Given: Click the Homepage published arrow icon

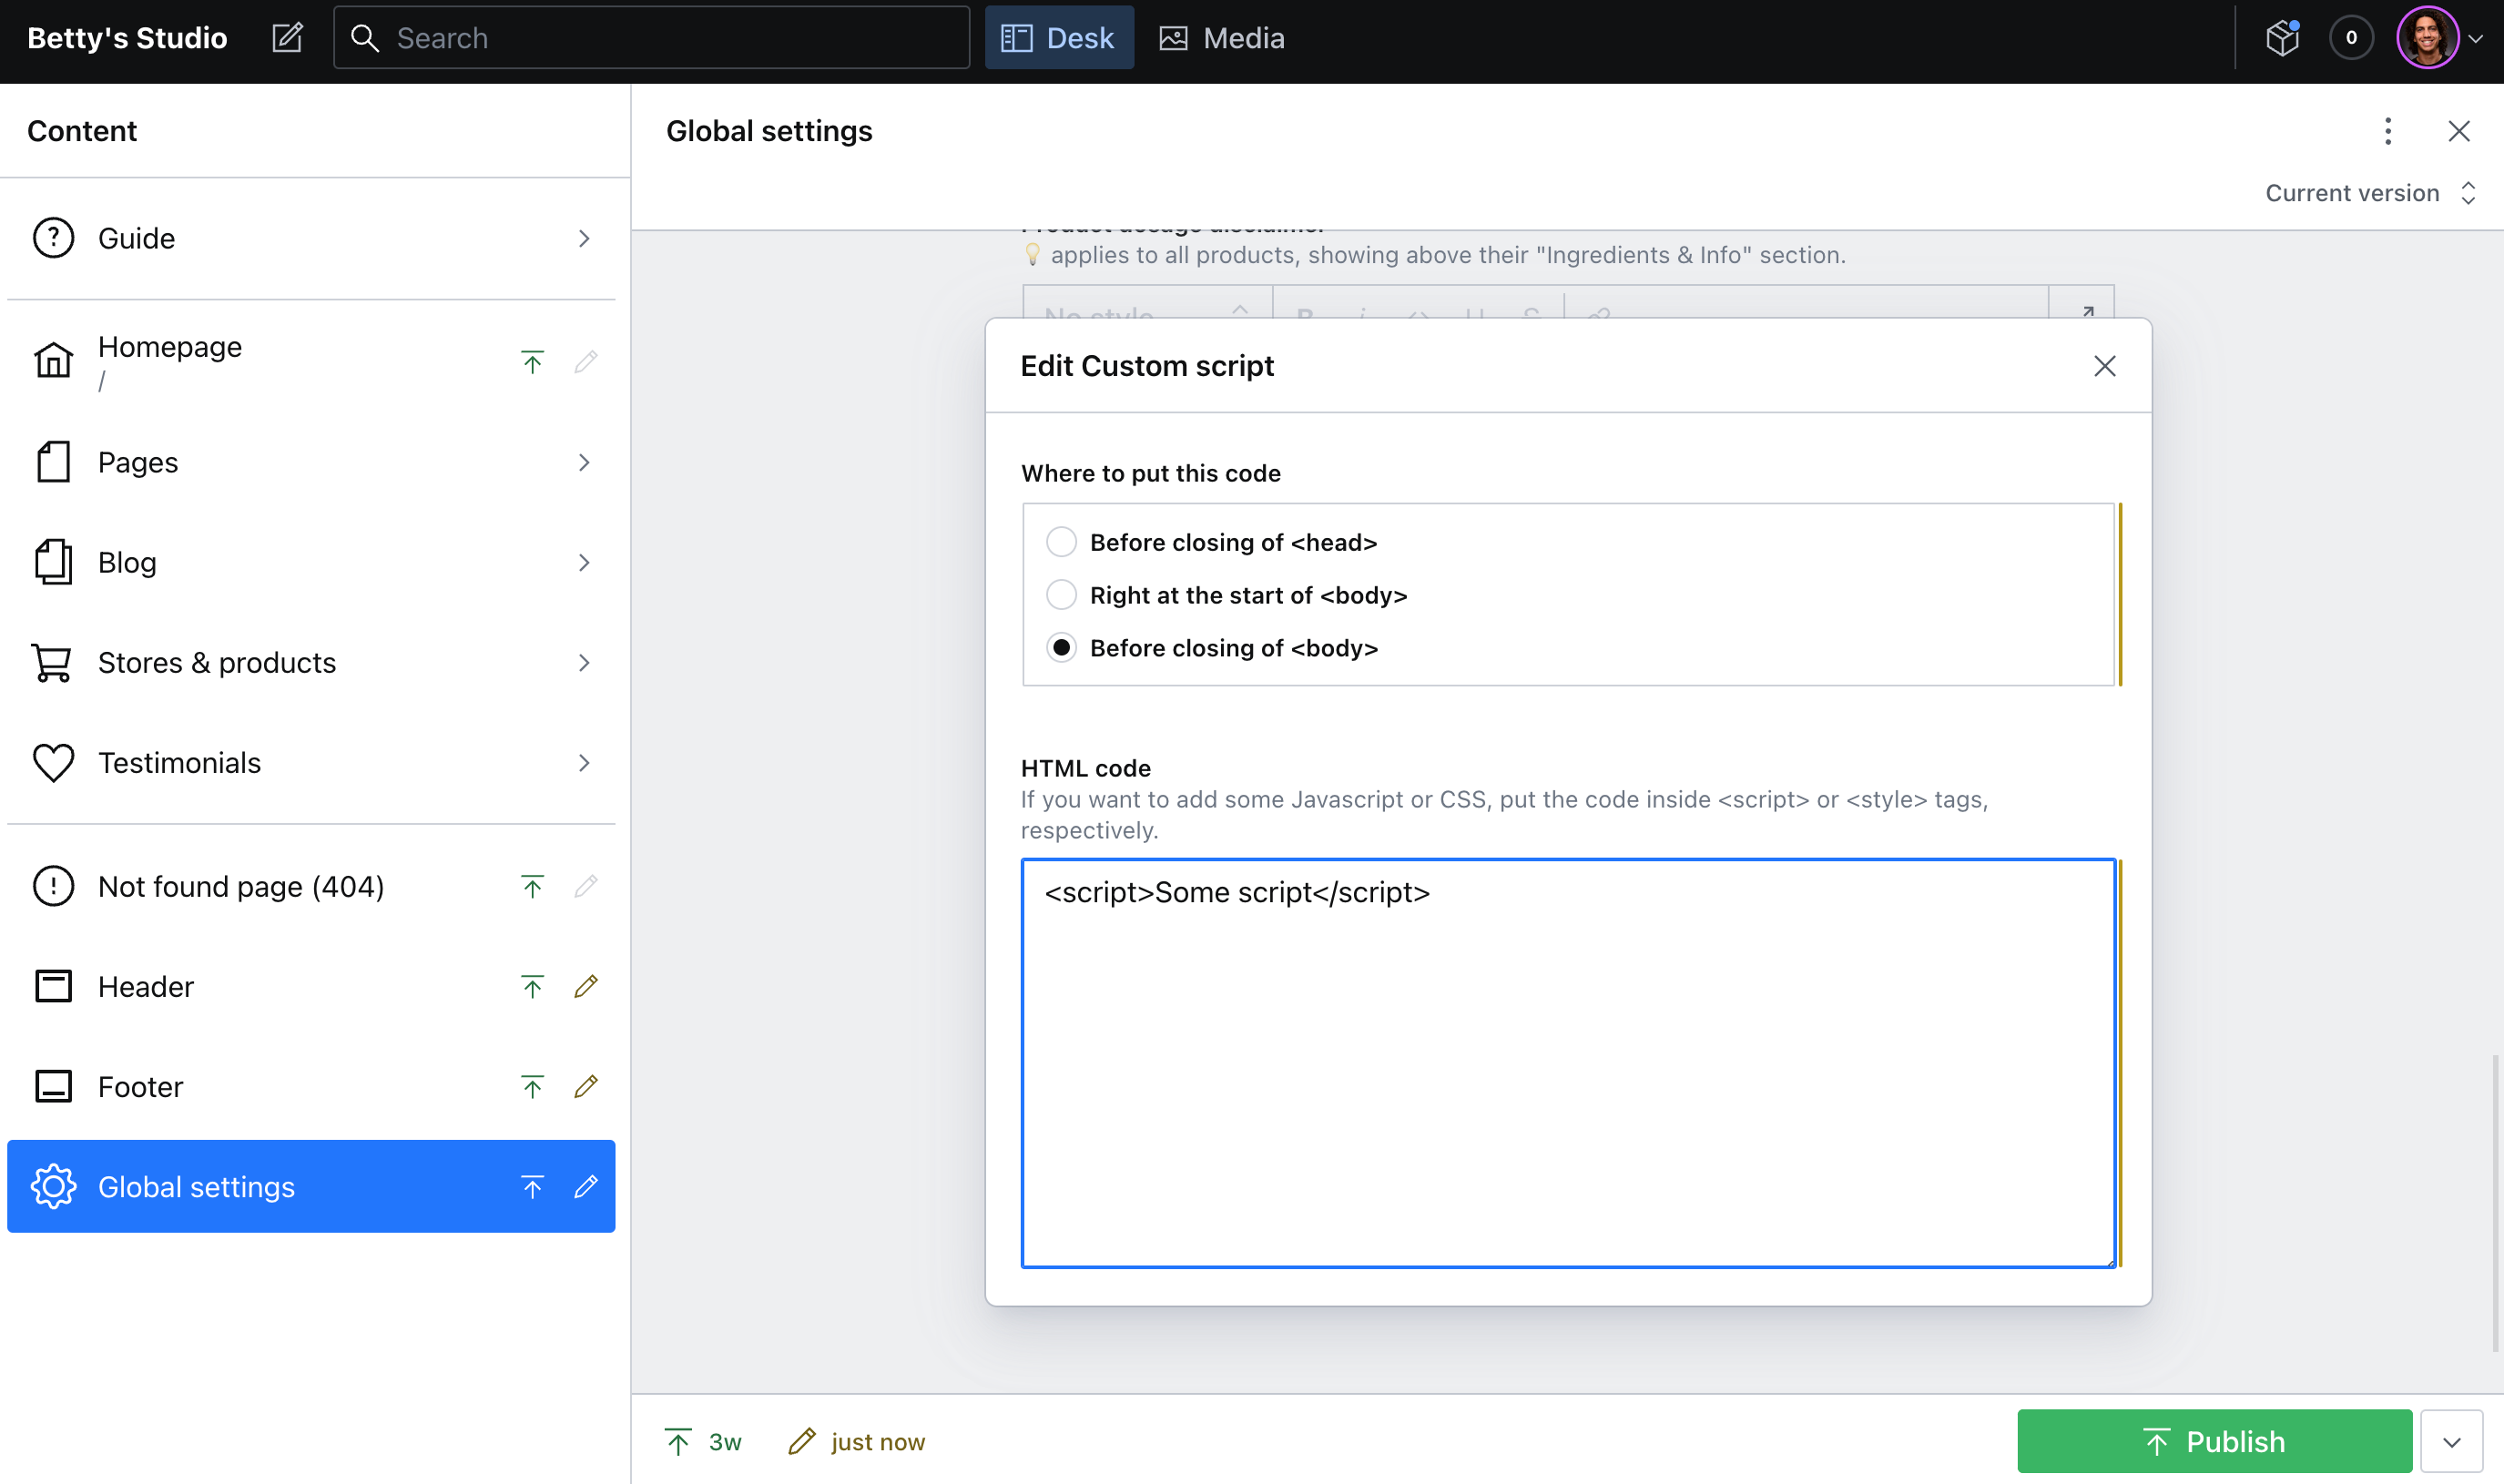Looking at the screenshot, I should pos(532,361).
